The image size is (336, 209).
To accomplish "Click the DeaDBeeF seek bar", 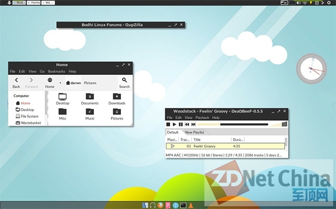I will point(233,124).
